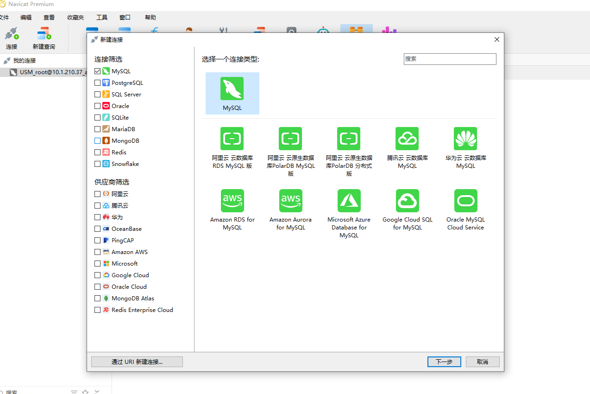Click the 新建查询 toolbar icon

pos(44,34)
